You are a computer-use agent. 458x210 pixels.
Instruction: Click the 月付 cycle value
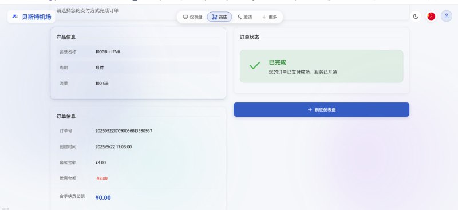[99, 68]
